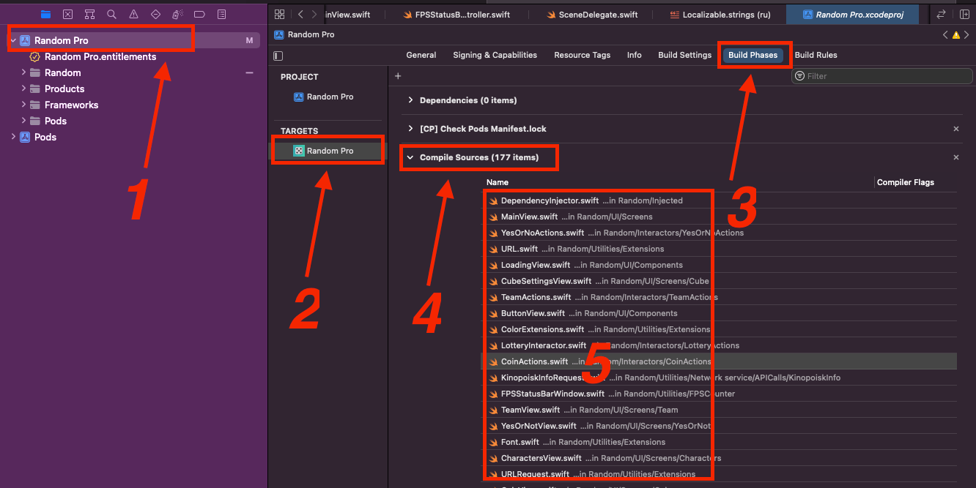Collapse the Random Pro project tree
This screenshot has height=488, width=976.
[x=14, y=40]
